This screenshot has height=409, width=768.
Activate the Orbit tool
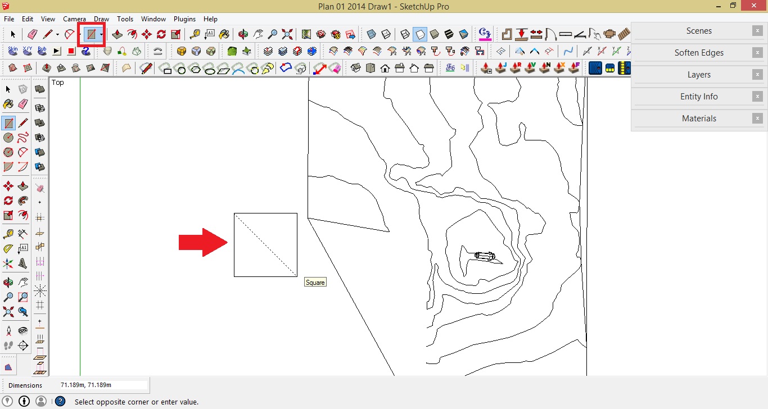[x=243, y=34]
